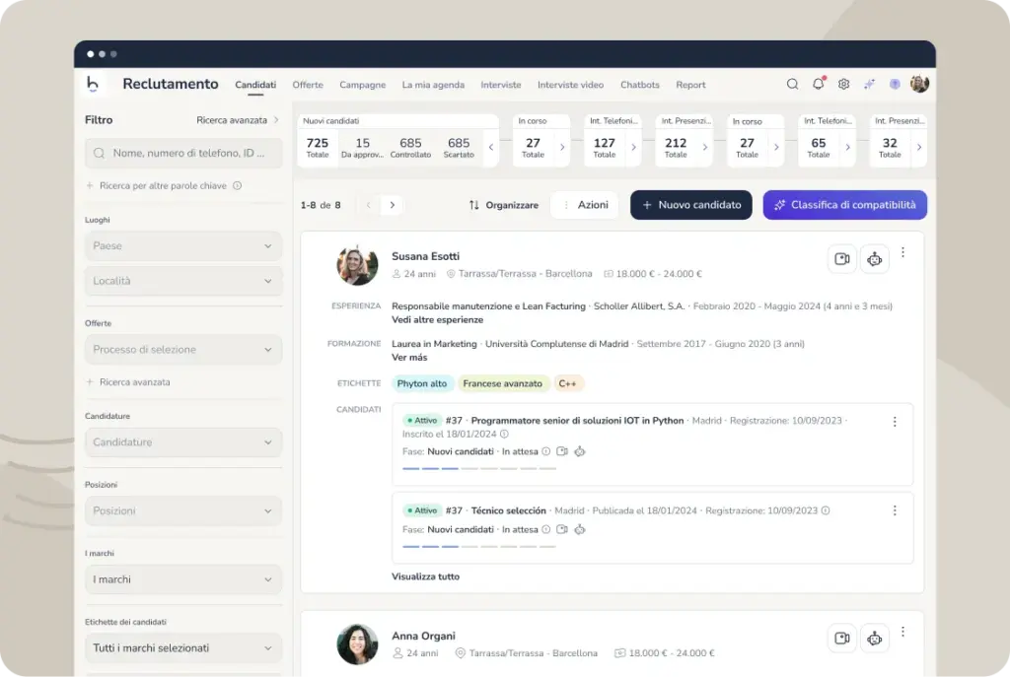Open more options menu for Susana Esotti

coord(902,252)
